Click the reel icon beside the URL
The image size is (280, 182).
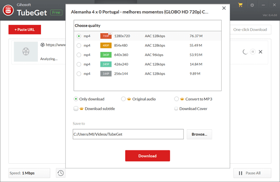42,45
